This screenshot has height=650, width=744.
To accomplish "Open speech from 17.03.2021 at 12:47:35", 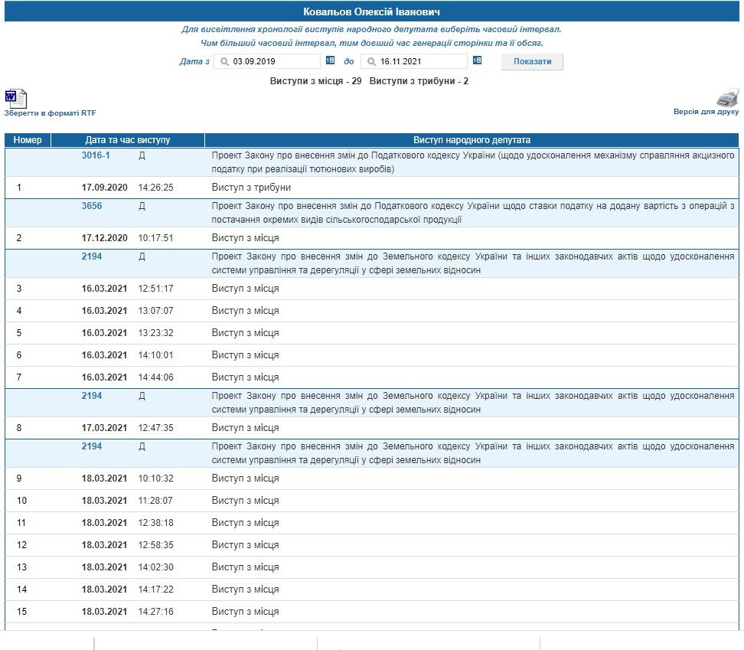I will tap(245, 428).
